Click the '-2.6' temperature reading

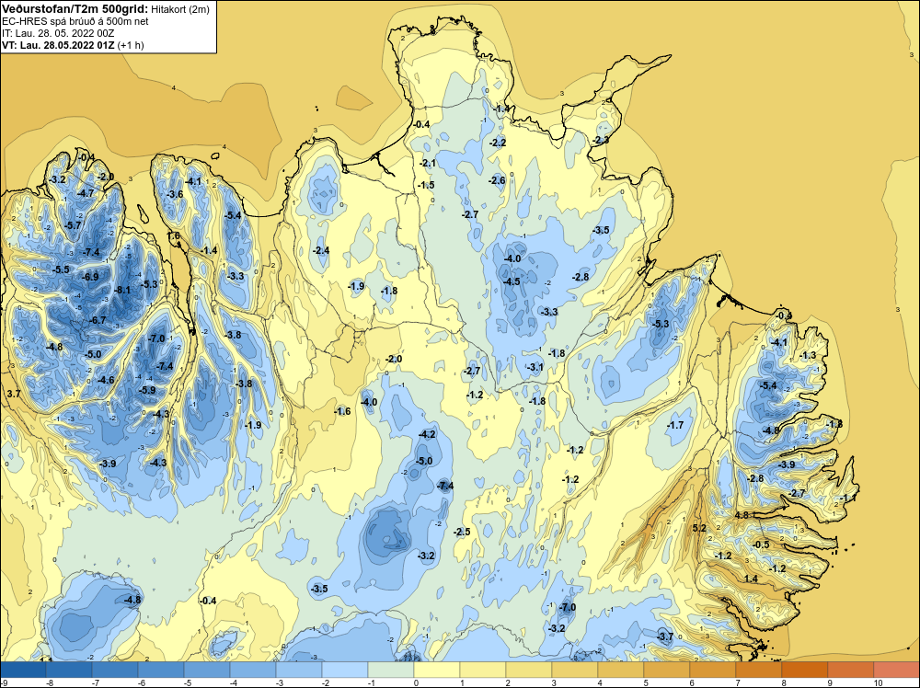tap(497, 180)
